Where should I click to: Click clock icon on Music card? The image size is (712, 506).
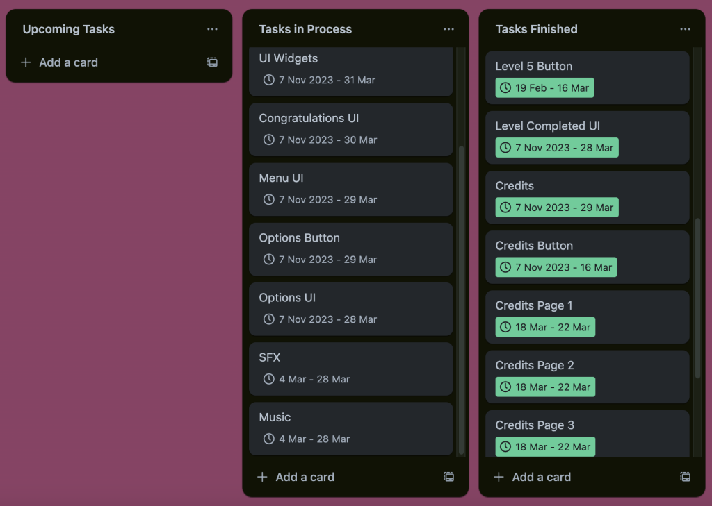[269, 439]
